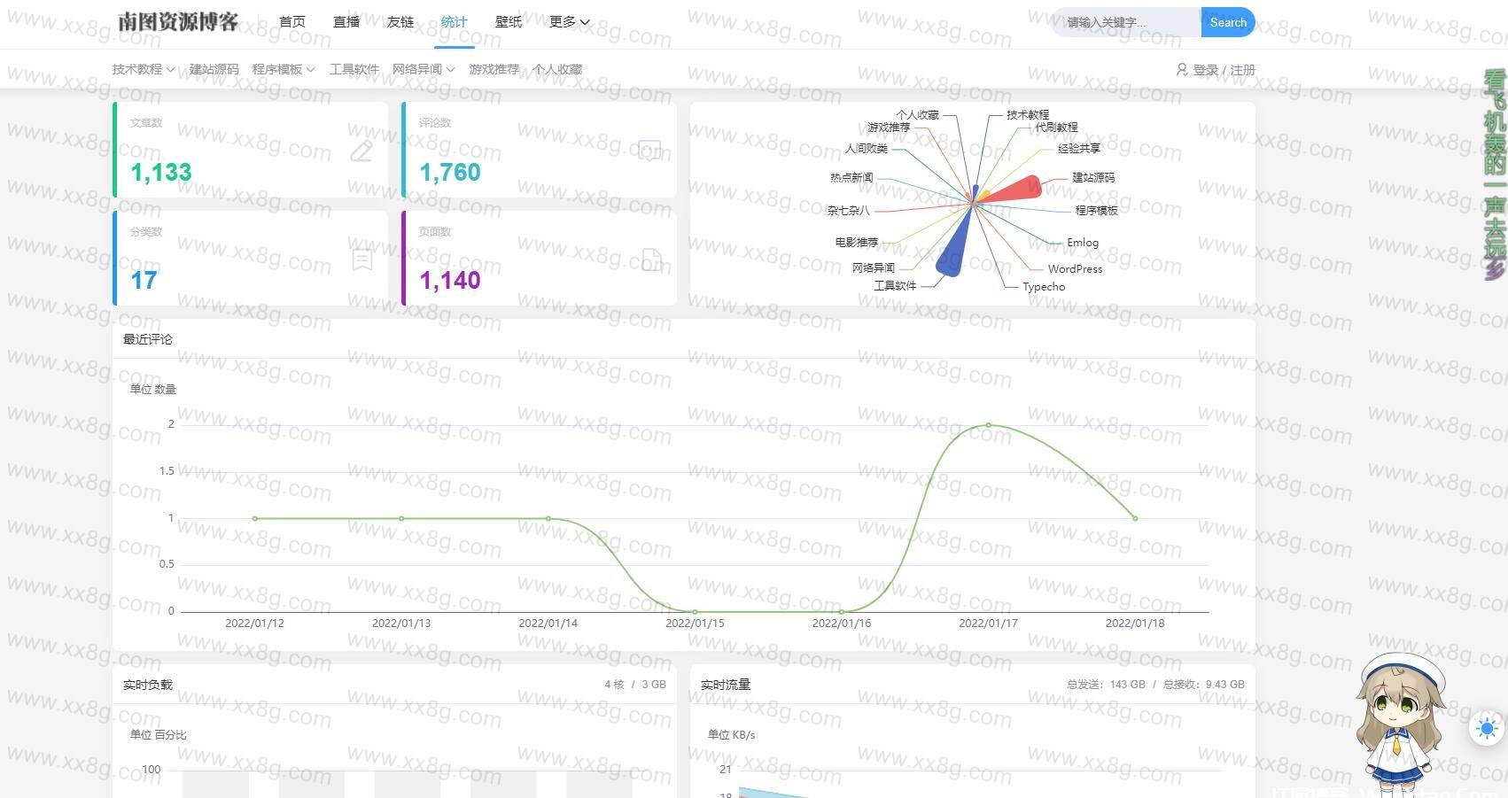1508x798 pixels.
Task: Toggle day/night mode sun button
Action: pyautogui.click(x=1486, y=728)
